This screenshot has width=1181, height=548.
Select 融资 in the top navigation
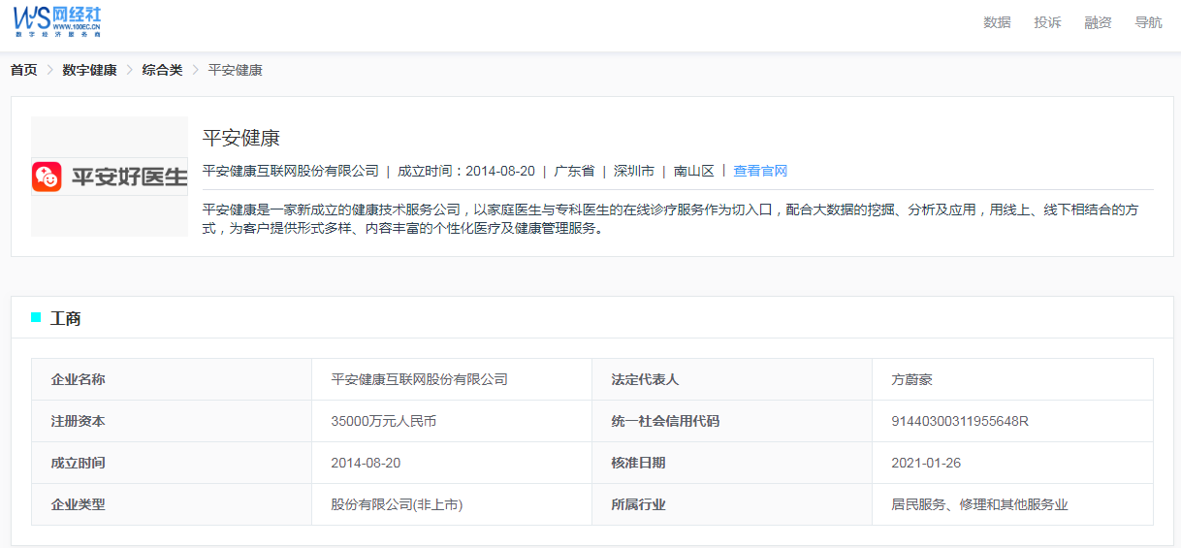[1098, 22]
